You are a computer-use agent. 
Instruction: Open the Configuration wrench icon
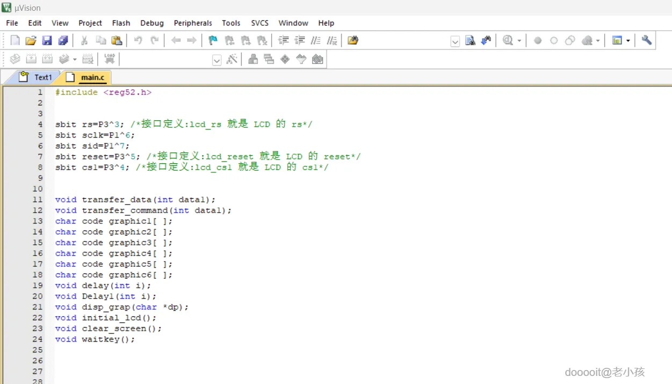tap(646, 40)
